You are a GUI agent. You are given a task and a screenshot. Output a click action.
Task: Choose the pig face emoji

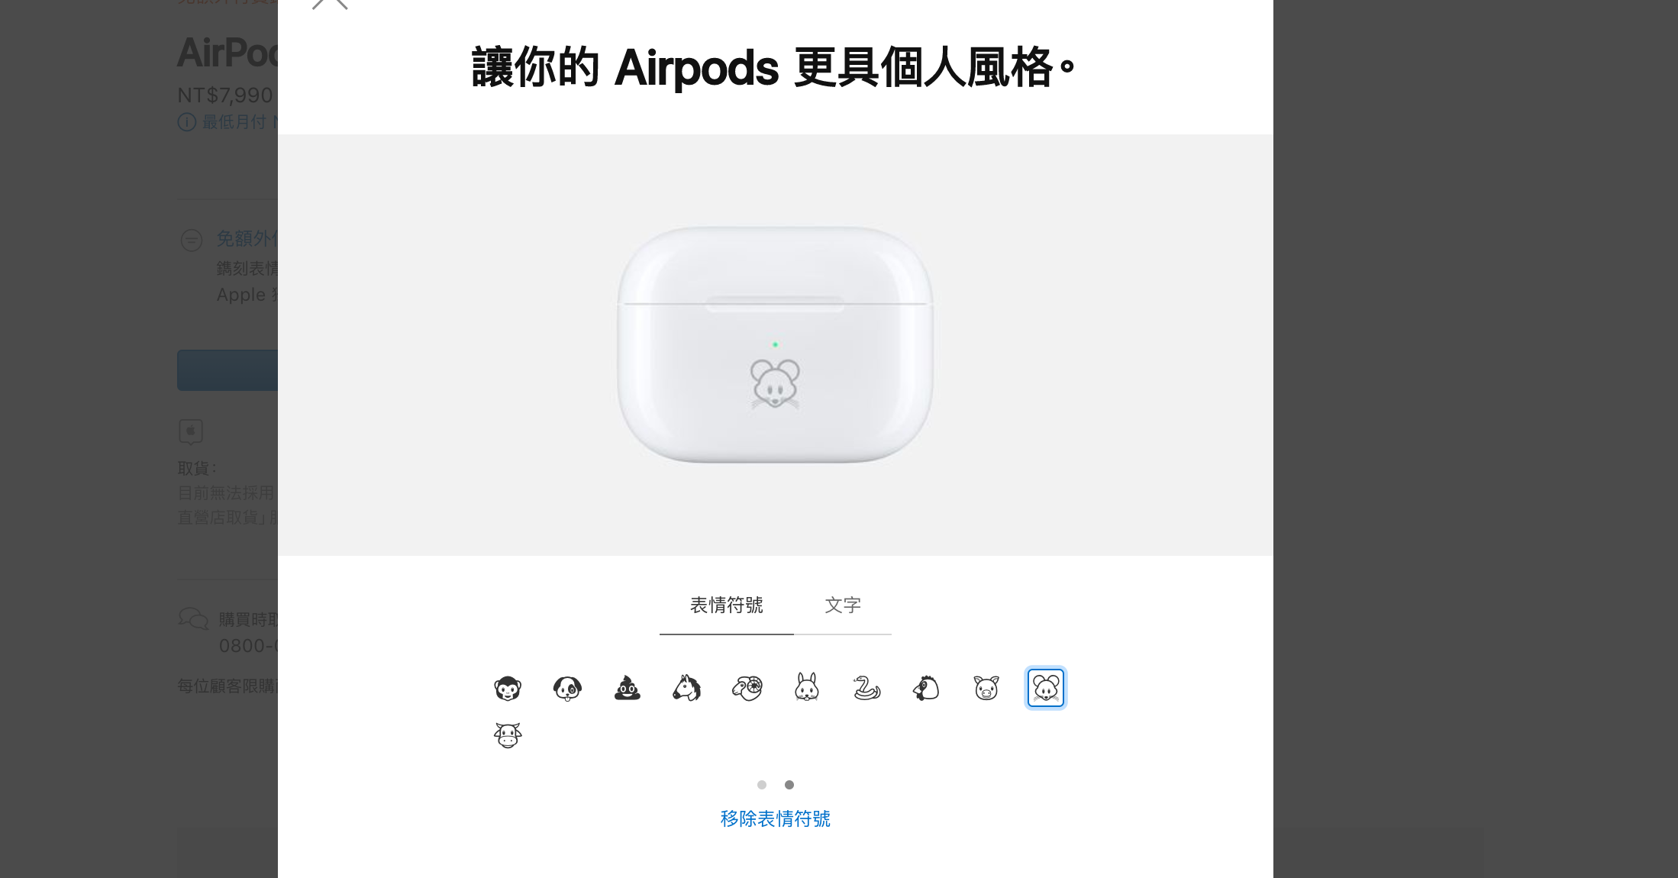pyautogui.click(x=986, y=688)
